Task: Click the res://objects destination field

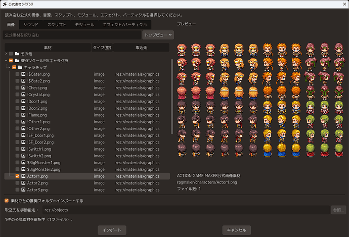Action: (186, 210)
